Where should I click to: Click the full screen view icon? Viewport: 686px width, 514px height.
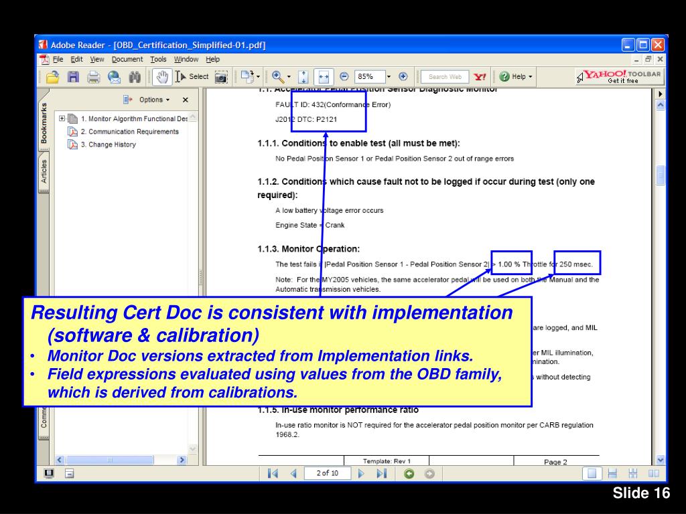coord(48,473)
